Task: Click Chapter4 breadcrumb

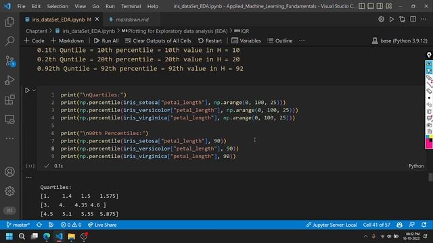Action: [x=37, y=31]
